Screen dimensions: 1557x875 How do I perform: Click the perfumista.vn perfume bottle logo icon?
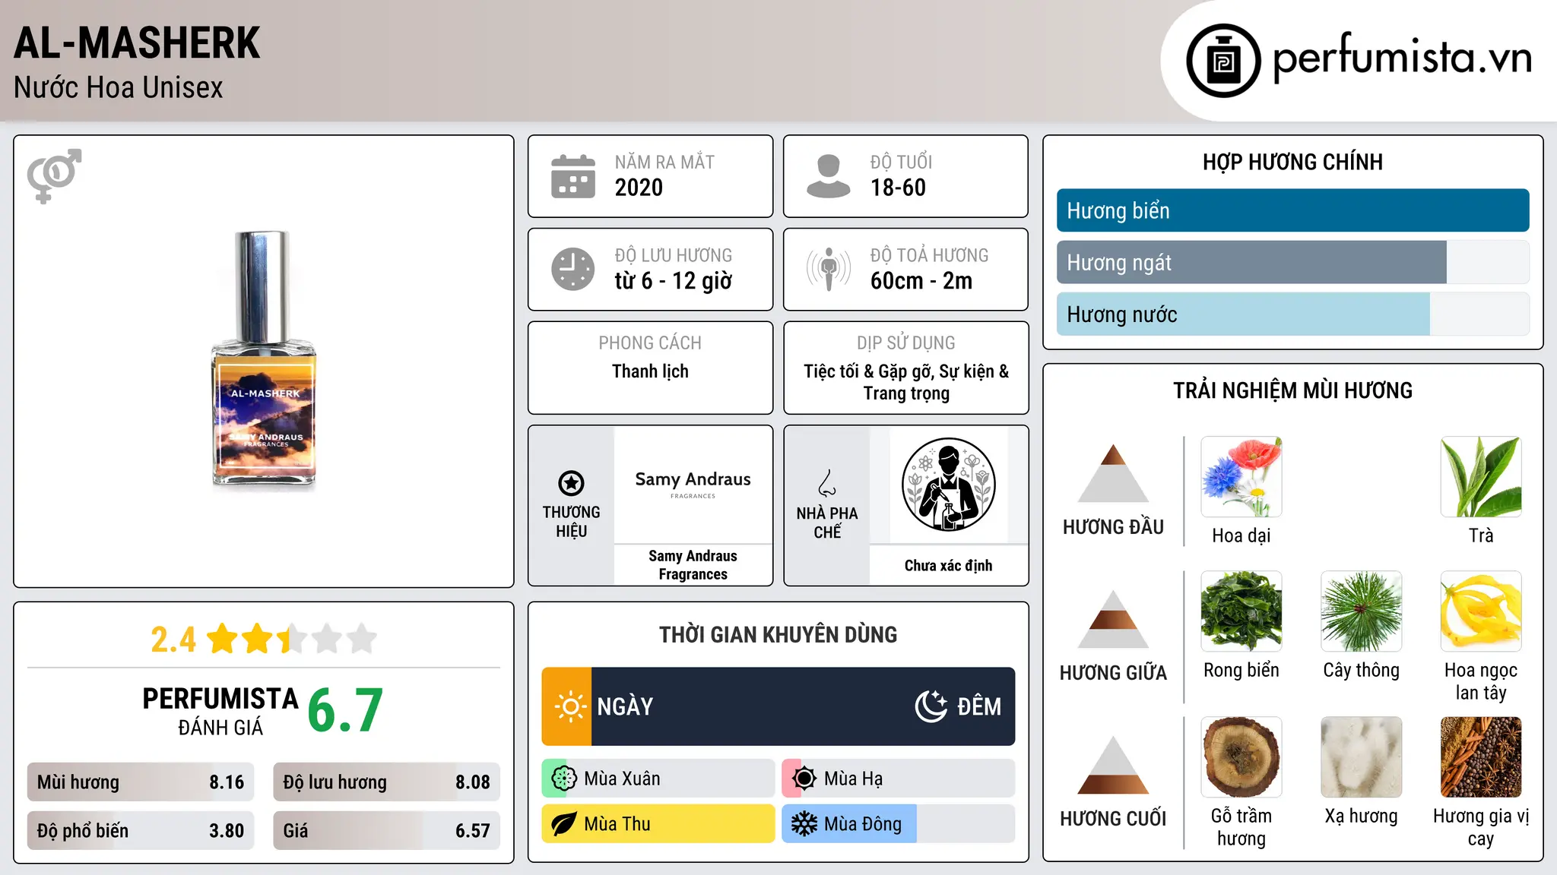click(x=1223, y=60)
